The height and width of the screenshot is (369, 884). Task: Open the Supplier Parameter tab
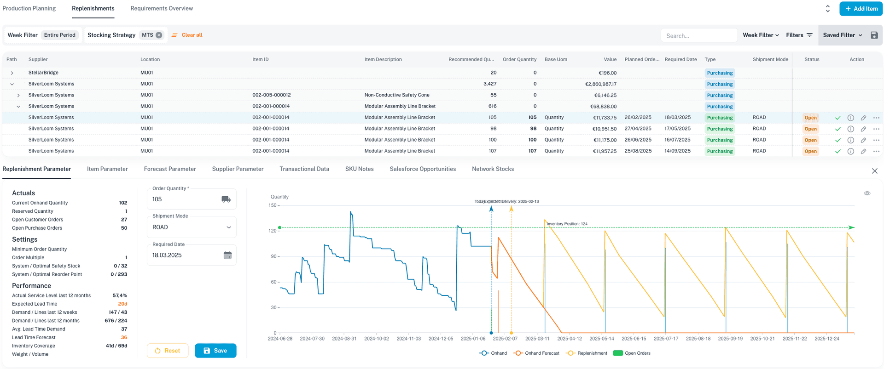238,169
